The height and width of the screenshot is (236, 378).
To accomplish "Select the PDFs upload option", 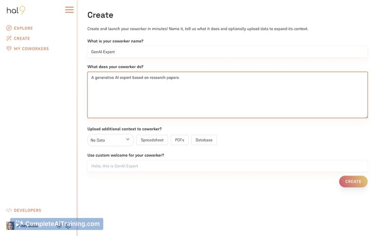I will [x=180, y=140].
